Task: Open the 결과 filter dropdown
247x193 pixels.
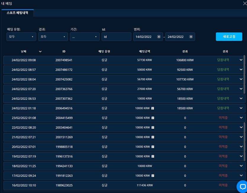Action: (x=53, y=37)
